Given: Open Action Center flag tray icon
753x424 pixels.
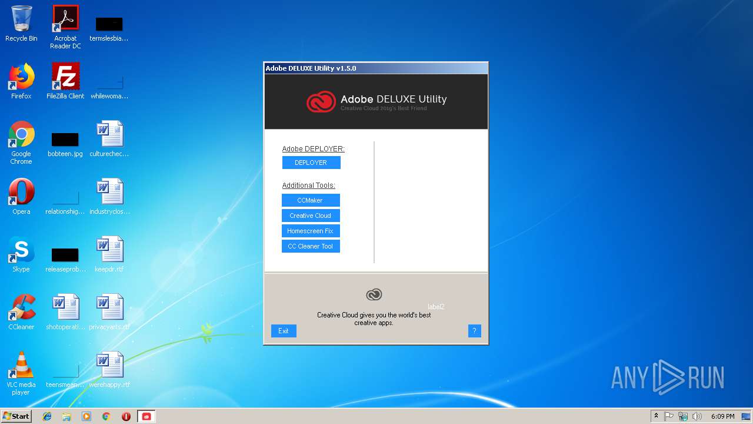Looking at the screenshot, I should point(669,416).
